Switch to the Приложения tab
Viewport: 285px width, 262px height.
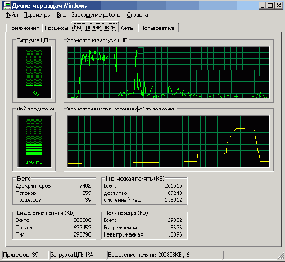pyautogui.click(x=24, y=28)
